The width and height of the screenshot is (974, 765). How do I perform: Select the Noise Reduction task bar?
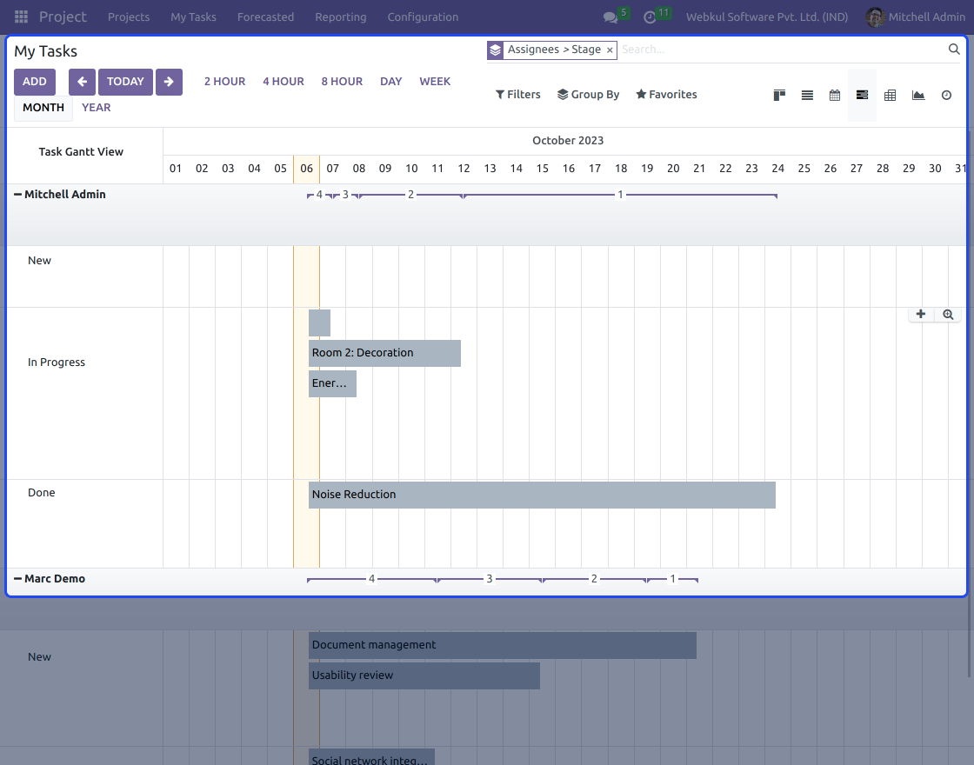pyautogui.click(x=539, y=495)
